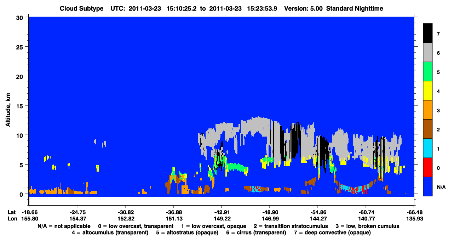Screen dimensions: 460x236
Task: Click longitude value '144.27'
Action: 318,219
